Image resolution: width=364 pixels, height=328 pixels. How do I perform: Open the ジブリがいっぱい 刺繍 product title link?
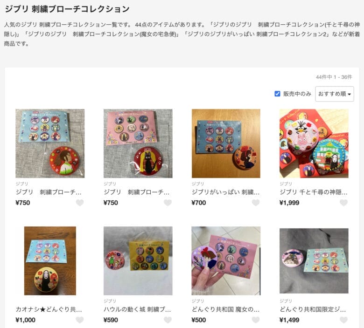pos(225,192)
